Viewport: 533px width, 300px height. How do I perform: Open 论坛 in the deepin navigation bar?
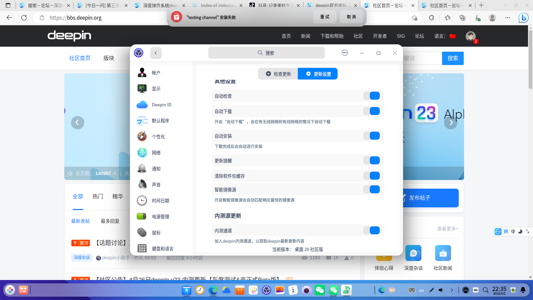coord(419,36)
